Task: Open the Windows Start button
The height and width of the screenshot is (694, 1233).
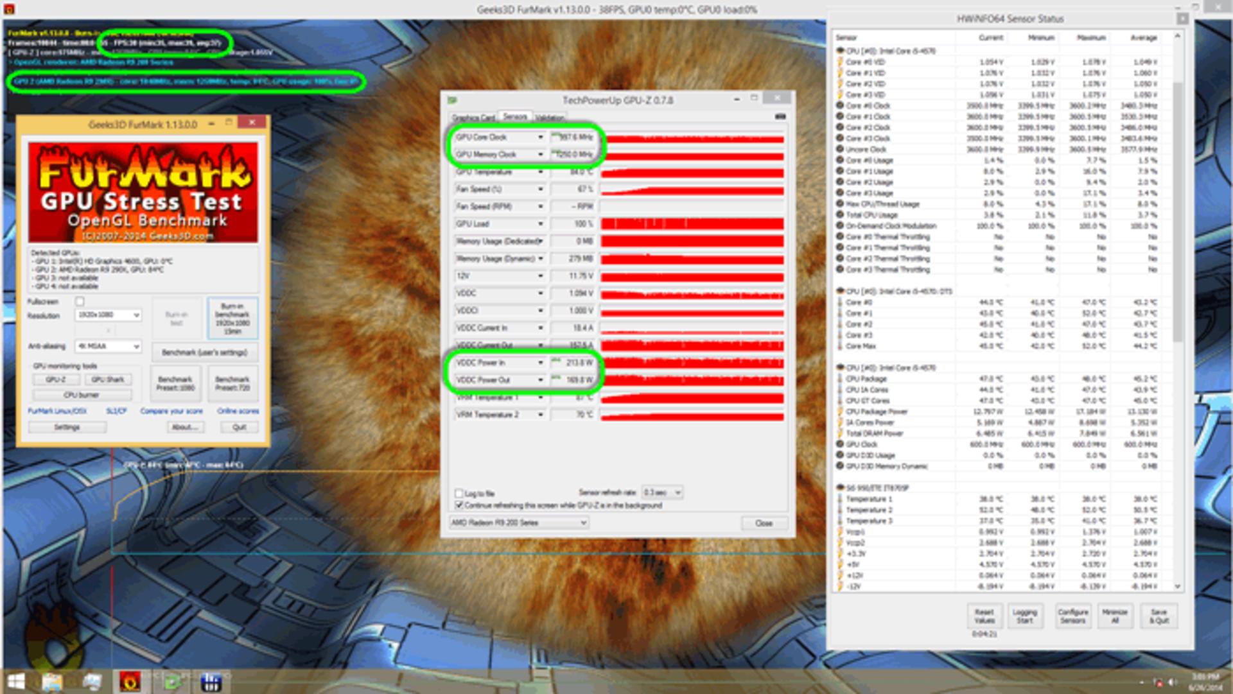Action: [x=16, y=682]
